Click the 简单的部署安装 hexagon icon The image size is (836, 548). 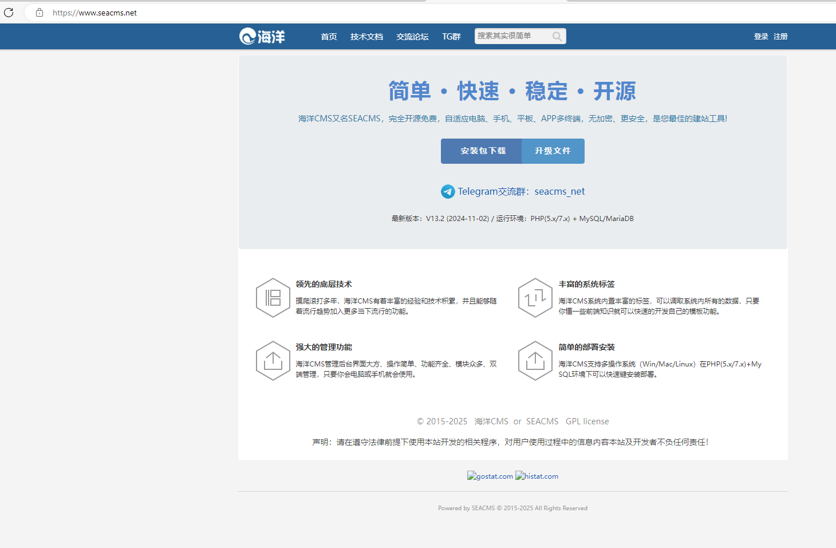(535, 361)
